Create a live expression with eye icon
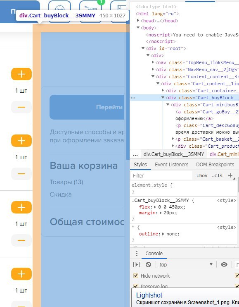The image size is (239, 307). click(x=224, y=265)
